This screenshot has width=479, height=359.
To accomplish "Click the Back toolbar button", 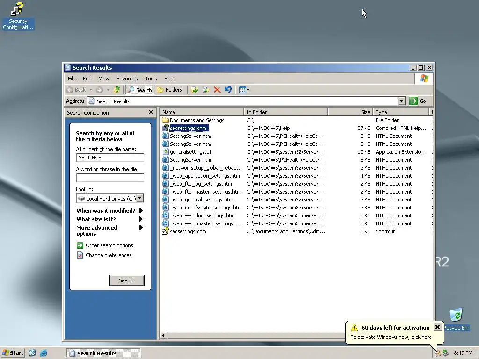I will pyautogui.click(x=76, y=90).
